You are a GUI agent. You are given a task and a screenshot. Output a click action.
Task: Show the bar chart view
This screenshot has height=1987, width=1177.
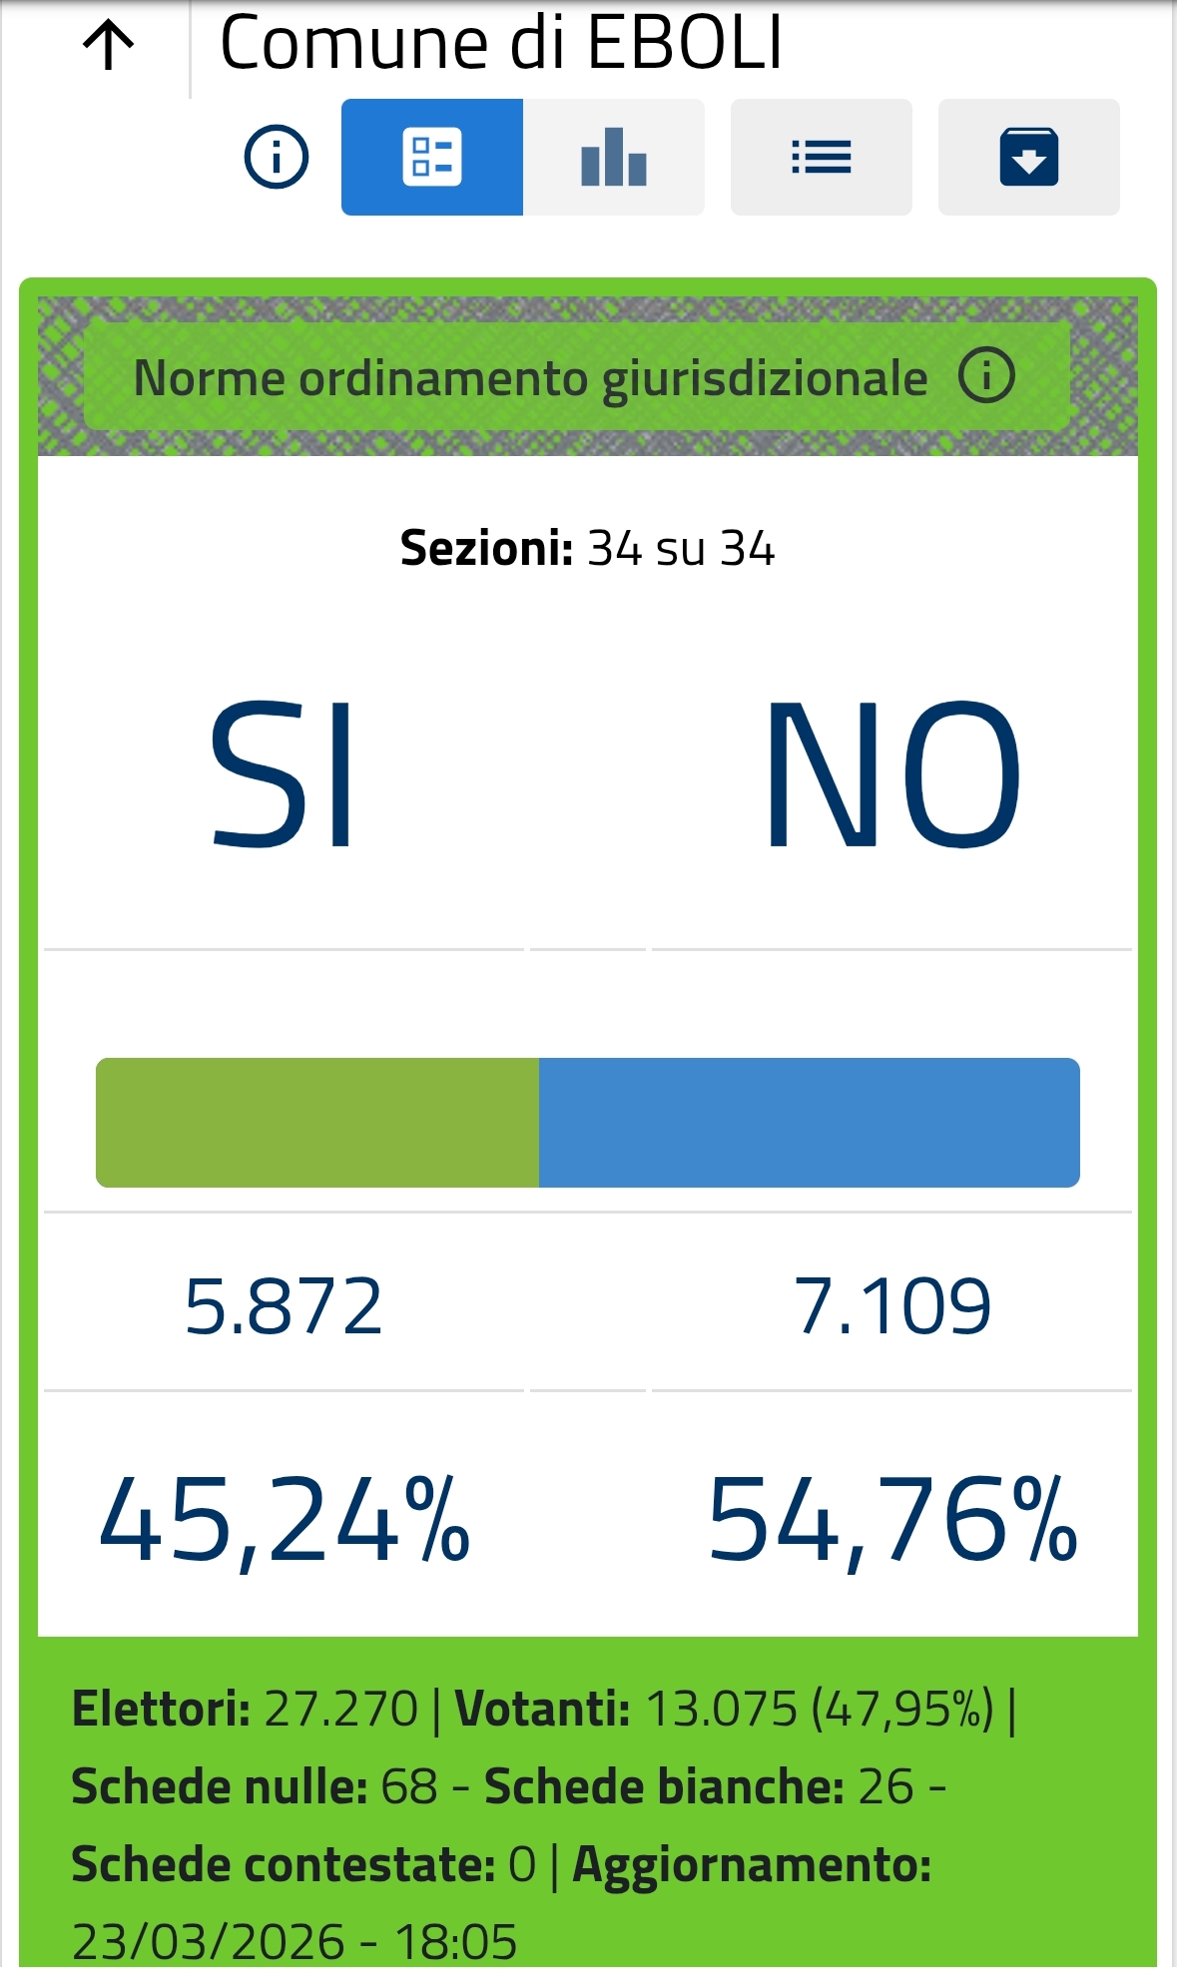pyautogui.click(x=614, y=157)
